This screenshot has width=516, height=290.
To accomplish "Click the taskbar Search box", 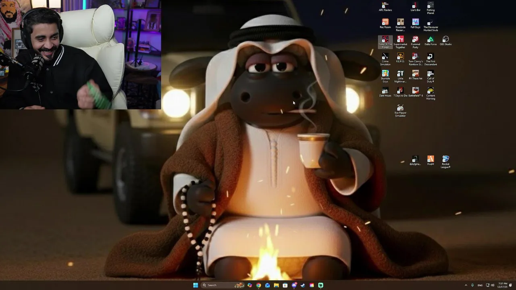I will click(223, 285).
